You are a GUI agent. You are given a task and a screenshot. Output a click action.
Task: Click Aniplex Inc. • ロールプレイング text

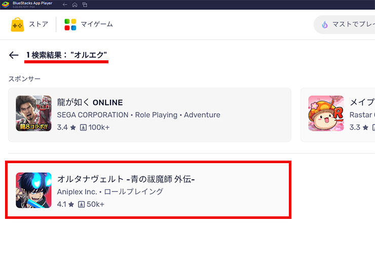(110, 192)
